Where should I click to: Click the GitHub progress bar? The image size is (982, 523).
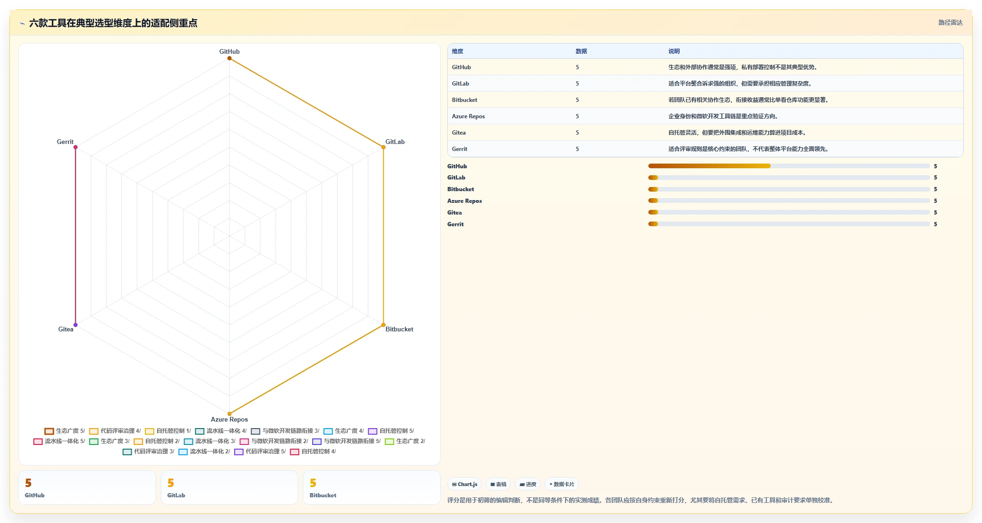click(789, 166)
